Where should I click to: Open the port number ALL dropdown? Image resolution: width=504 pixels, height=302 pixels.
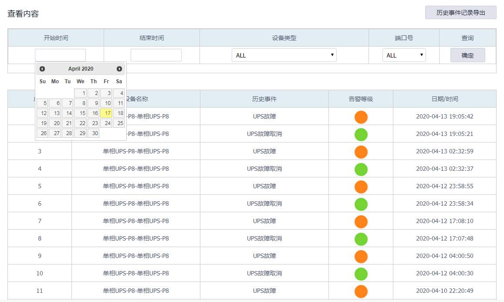coord(404,55)
